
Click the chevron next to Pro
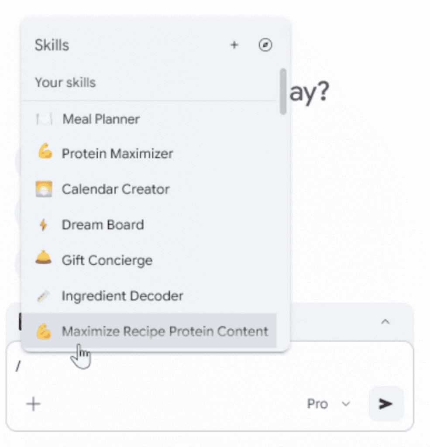point(346,404)
